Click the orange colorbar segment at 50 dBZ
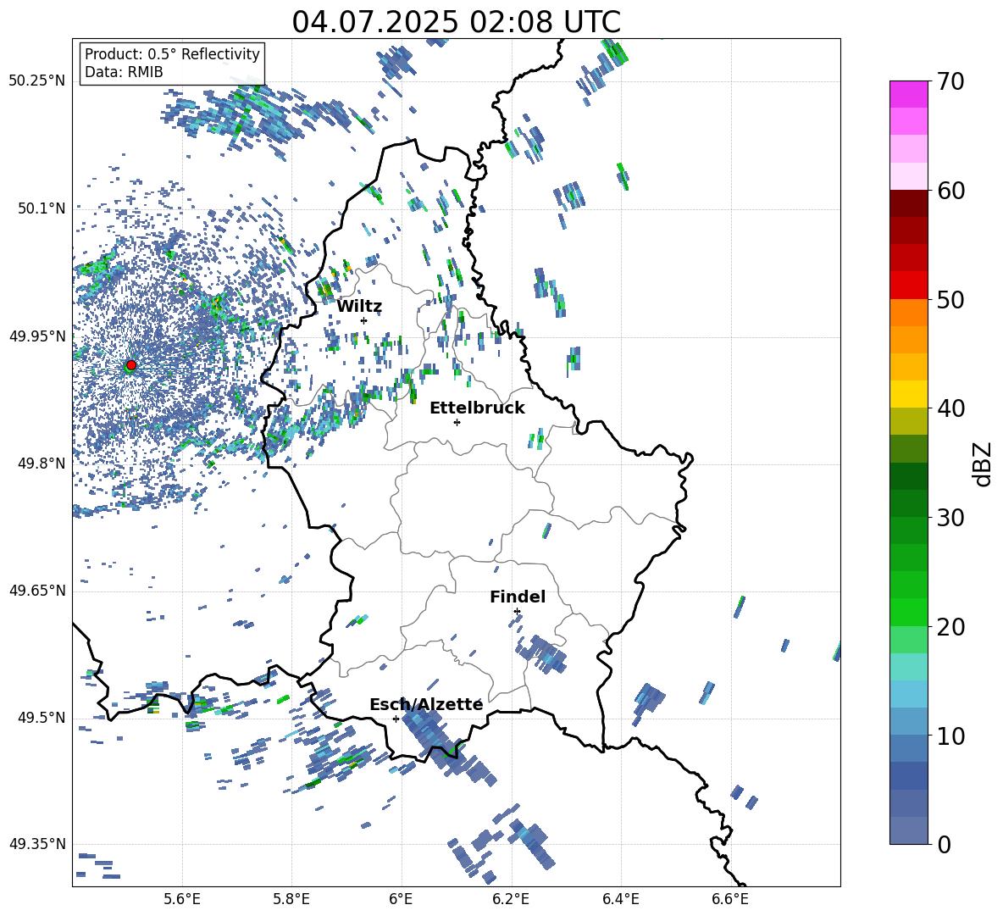Viewport: 1003px width, 916px height. [x=908, y=312]
